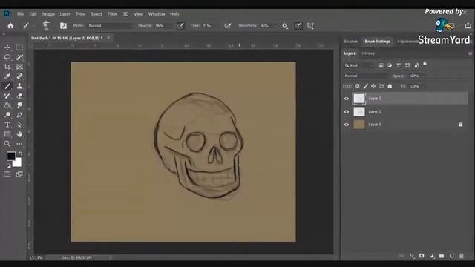Select the Clone Stamp tool

click(19, 86)
